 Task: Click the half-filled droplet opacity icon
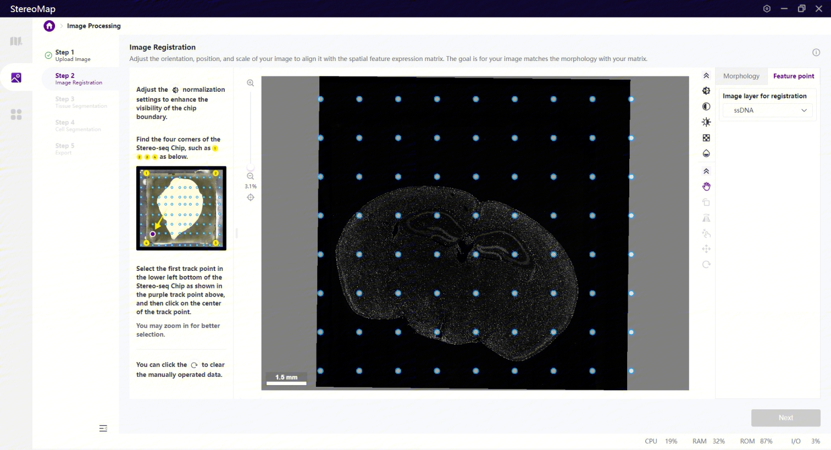(x=706, y=153)
